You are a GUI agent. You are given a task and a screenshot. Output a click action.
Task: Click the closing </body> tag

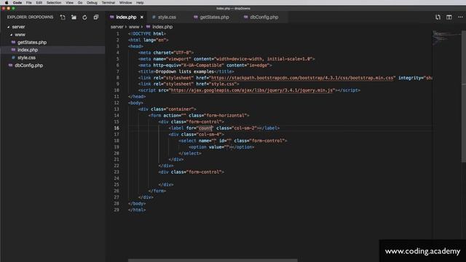coord(137,204)
